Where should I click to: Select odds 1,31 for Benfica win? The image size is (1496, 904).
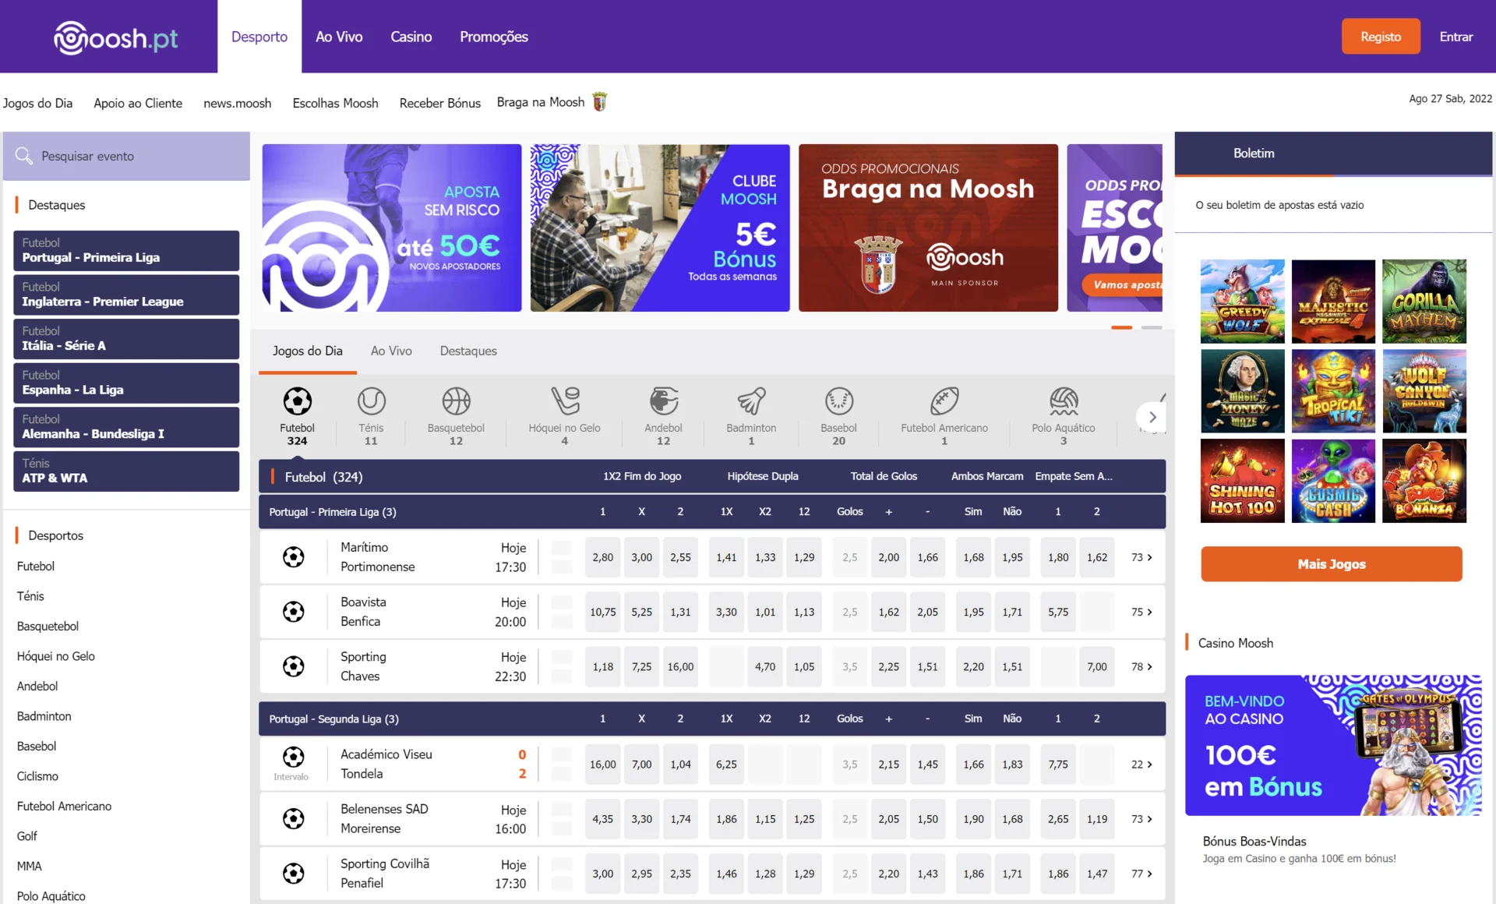tap(680, 612)
